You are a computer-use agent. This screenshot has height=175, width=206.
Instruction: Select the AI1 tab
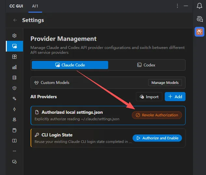click(35, 6)
